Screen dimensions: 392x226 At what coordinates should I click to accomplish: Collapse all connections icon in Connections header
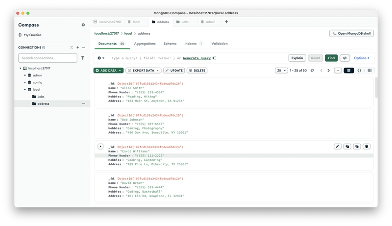[x=72, y=47]
